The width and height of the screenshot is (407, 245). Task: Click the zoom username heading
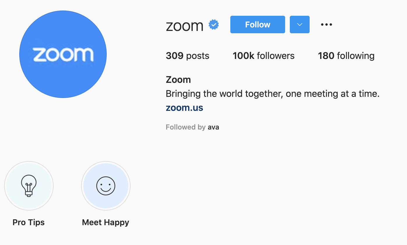(x=185, y=25)
